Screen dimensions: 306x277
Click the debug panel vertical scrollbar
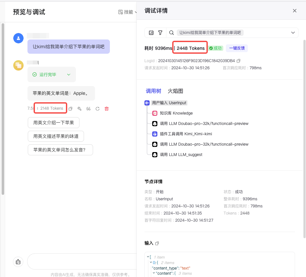point(304,139)
